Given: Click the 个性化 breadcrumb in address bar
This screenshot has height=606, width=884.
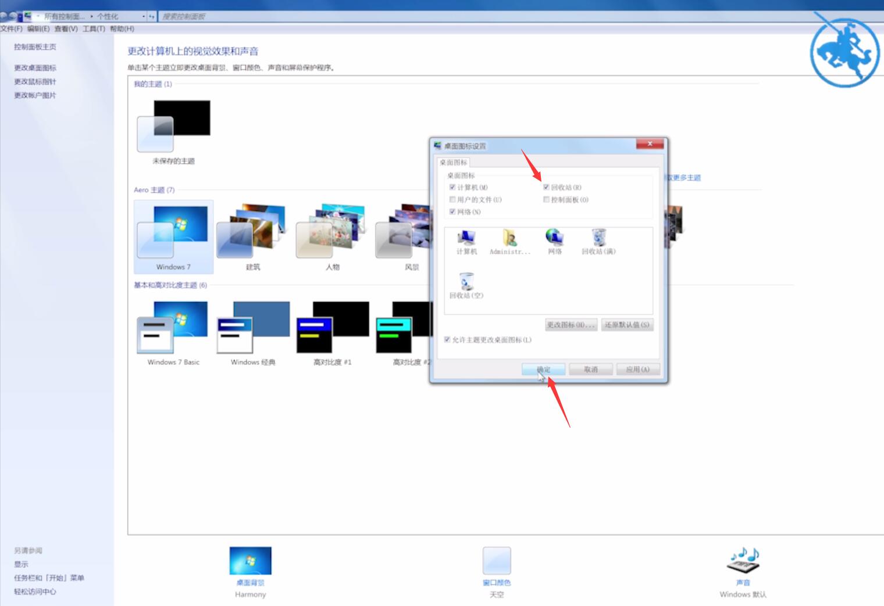Looking at the screenshot, I should point(108,16).
